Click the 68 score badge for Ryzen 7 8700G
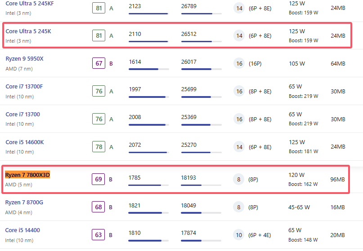This screenshot has height=251, width=363. [99, 207]
